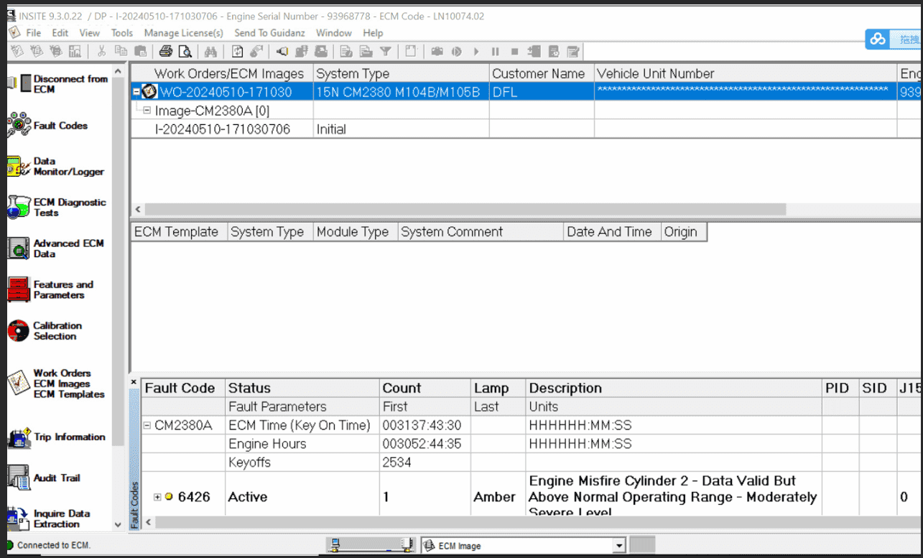Click the Print toolbar icon
This screenshot has height=558, width=923.
[166, 52]
